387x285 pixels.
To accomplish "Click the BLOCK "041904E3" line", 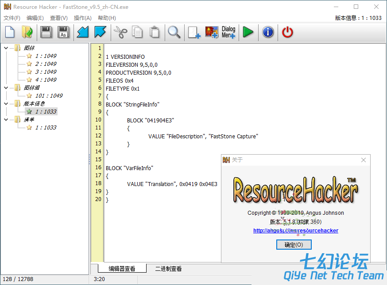I will 151,121.
